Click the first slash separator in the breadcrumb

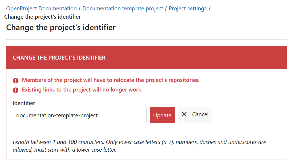coord(79,8)
